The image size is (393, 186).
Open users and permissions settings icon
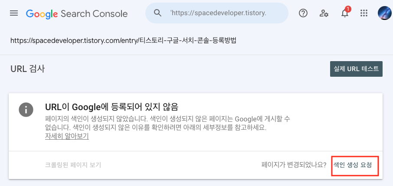pyautogui.click(x=324, y=13)
